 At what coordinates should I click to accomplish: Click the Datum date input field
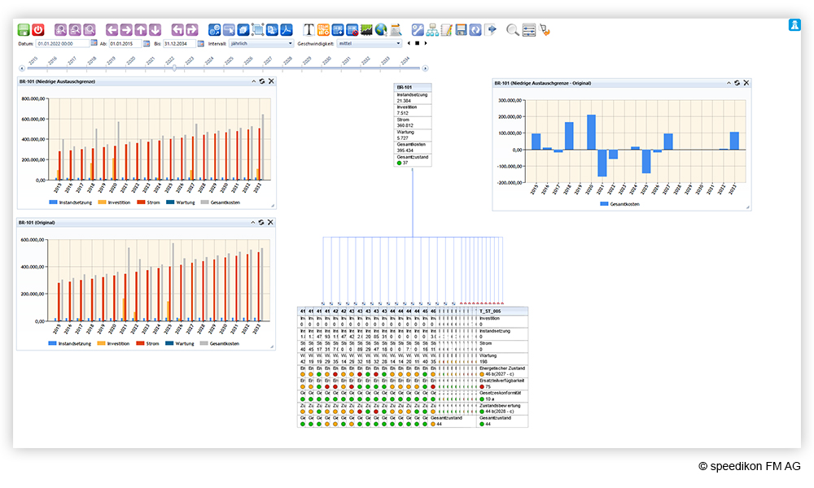[63, 44]
